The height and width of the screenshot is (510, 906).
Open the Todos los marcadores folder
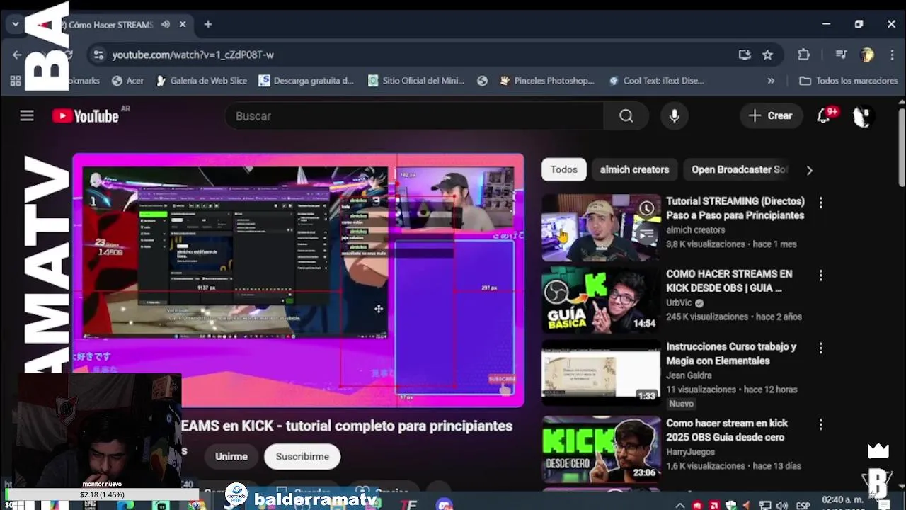(x=848, y=81)
